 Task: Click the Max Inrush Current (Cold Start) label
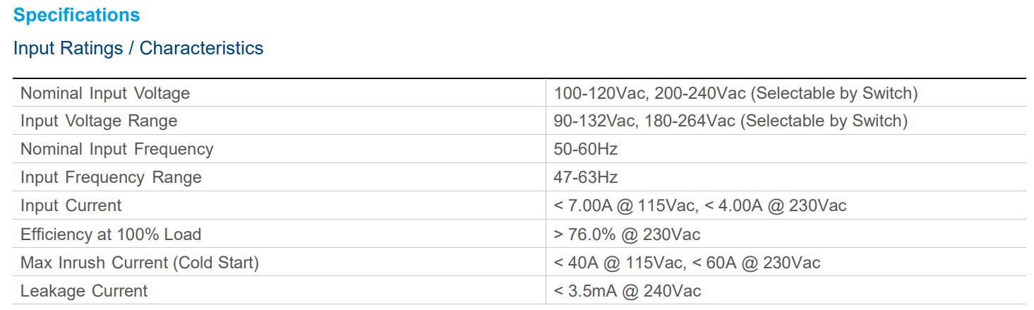140,263
